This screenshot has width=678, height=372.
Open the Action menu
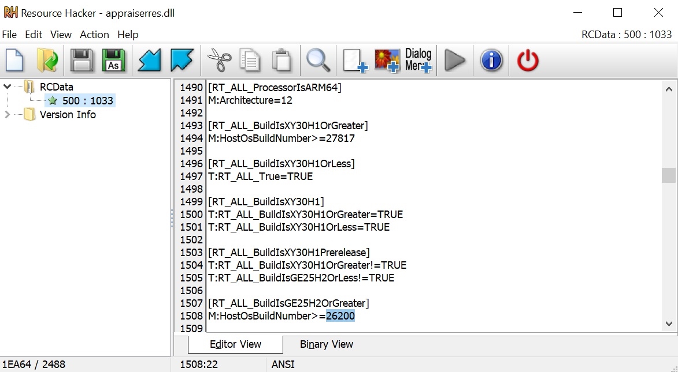(94, 35)
